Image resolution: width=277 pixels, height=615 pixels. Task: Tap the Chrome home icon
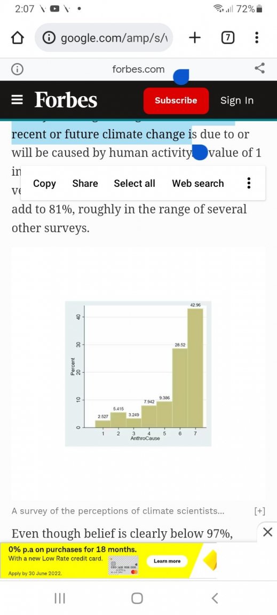(x=17, y=38)
